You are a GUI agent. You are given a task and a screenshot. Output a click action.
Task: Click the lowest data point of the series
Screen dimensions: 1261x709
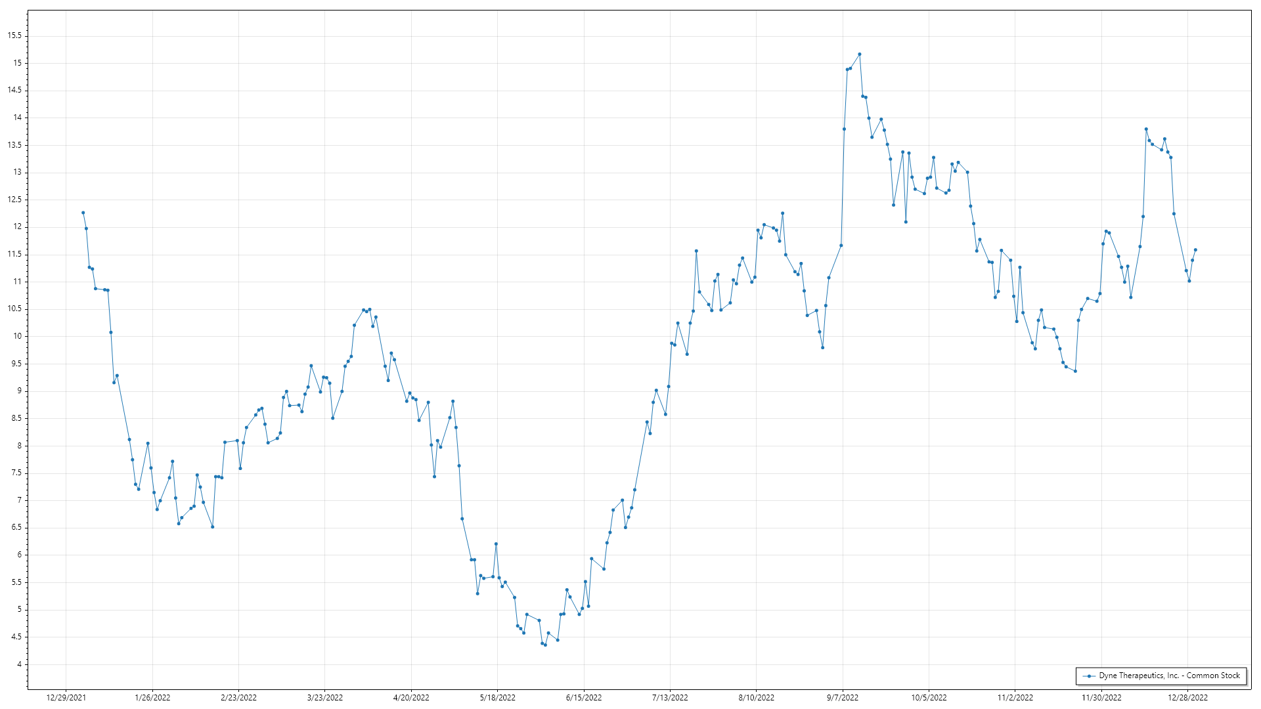coord(545,645)
